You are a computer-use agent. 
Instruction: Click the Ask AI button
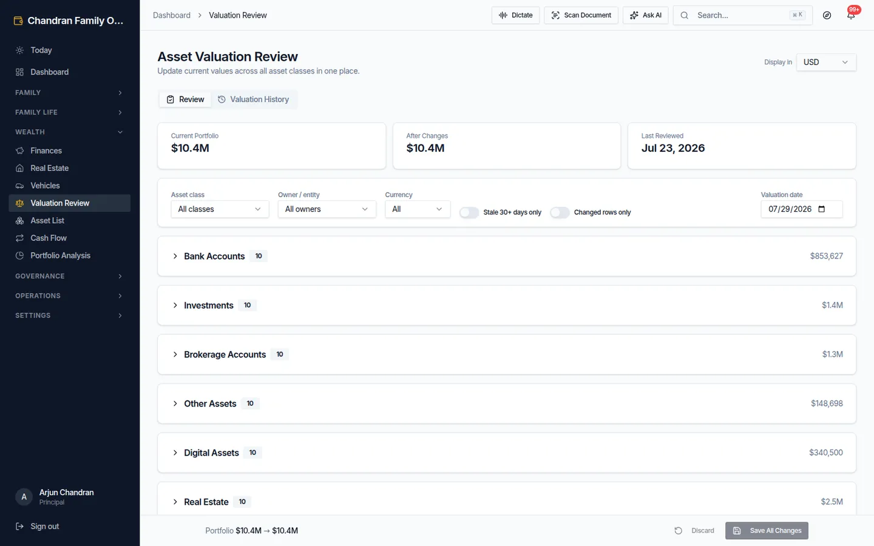coord(645,15)
